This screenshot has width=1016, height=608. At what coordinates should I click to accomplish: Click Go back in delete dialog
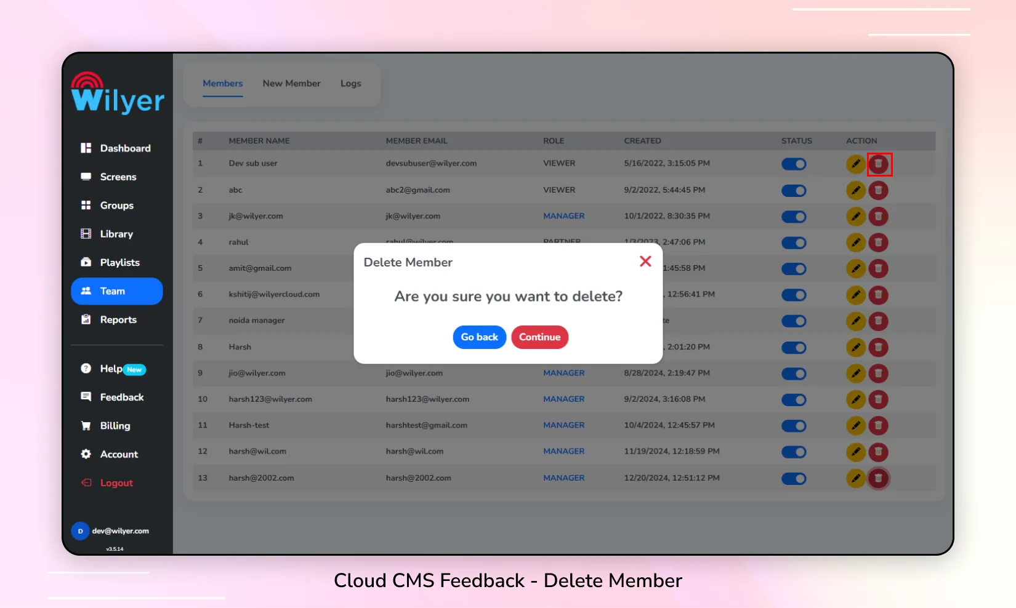point(480,337)
